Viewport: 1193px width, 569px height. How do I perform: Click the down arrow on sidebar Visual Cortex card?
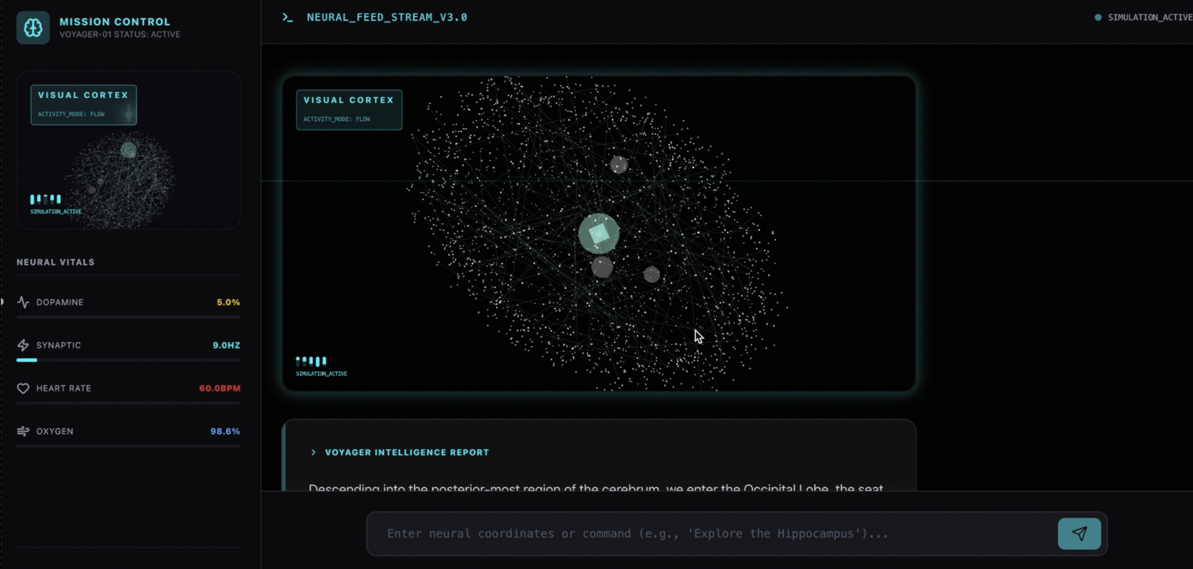129,113
